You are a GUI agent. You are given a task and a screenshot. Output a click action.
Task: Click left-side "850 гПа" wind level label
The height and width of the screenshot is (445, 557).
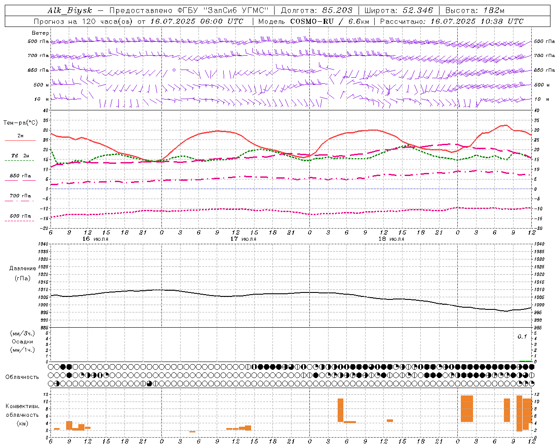[x=38, y=70]
